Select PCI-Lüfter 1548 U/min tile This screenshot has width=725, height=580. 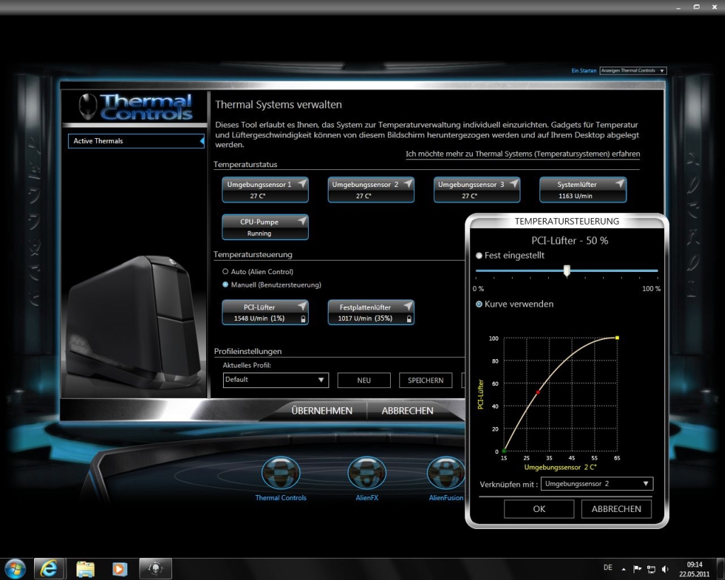(265, 313)
